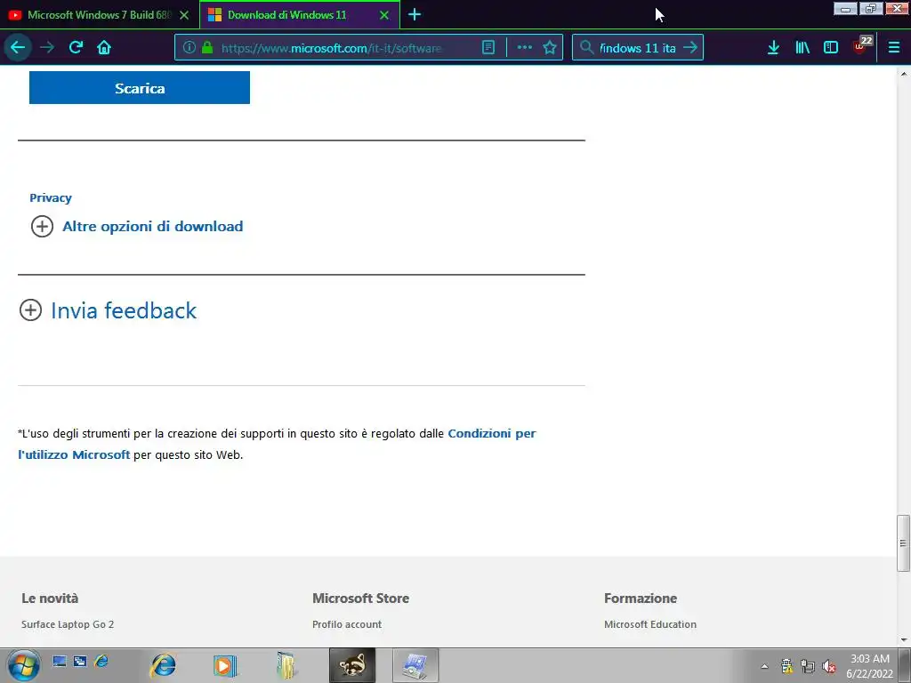Click the scrollbar down arrow
This screenshot has height=683, width=911.
[904, 640]
